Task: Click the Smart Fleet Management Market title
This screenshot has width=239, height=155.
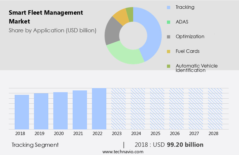Action: point(46,17)
